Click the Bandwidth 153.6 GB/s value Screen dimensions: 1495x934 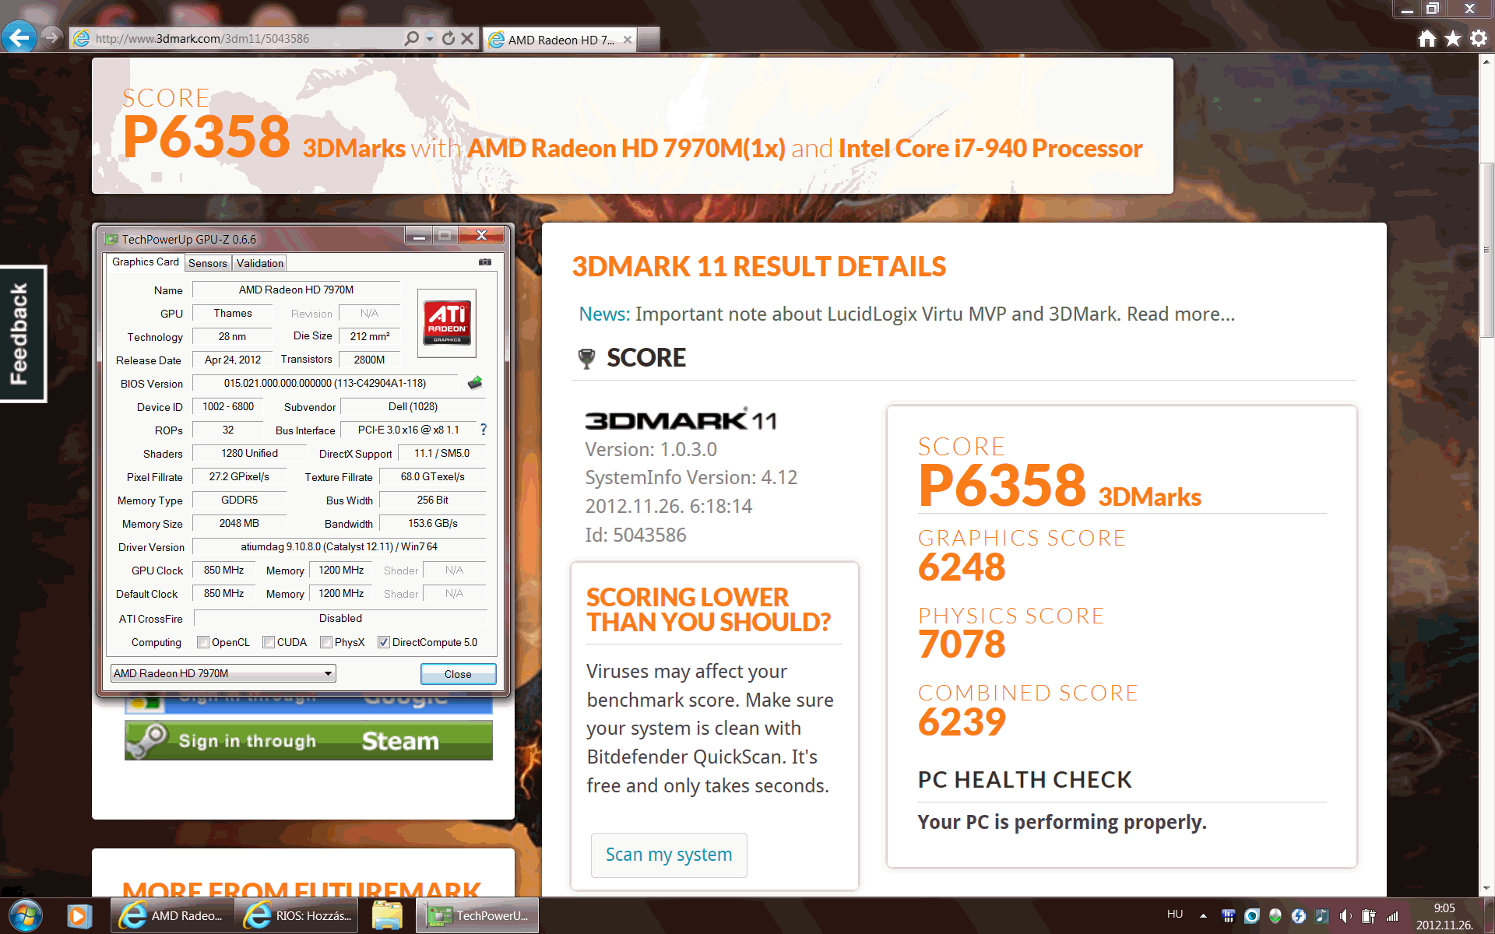tap(433, 523)
